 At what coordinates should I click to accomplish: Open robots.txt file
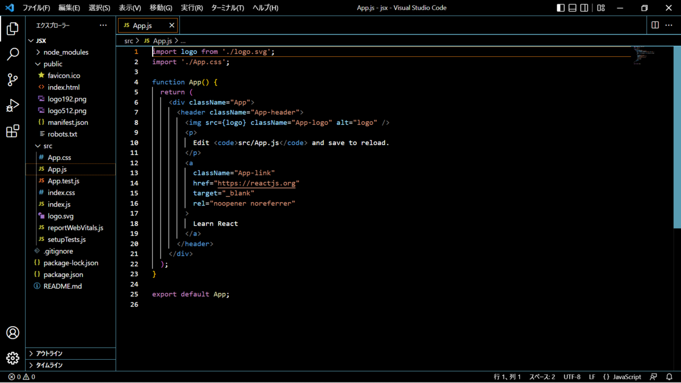point(71,134)
